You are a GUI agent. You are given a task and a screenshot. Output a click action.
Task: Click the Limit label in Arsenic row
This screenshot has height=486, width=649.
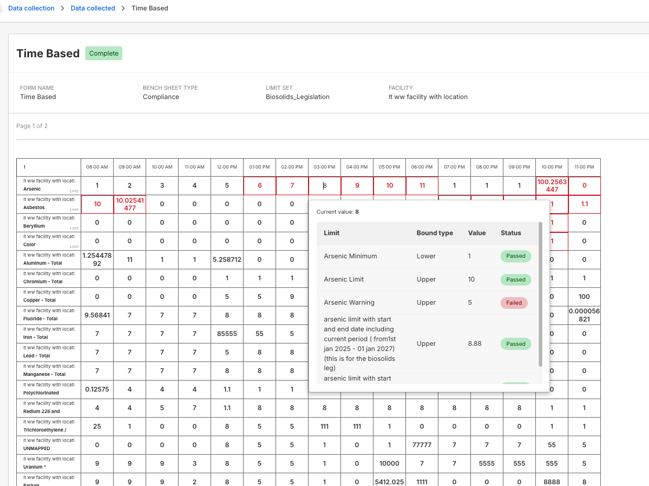pos(74,191)
